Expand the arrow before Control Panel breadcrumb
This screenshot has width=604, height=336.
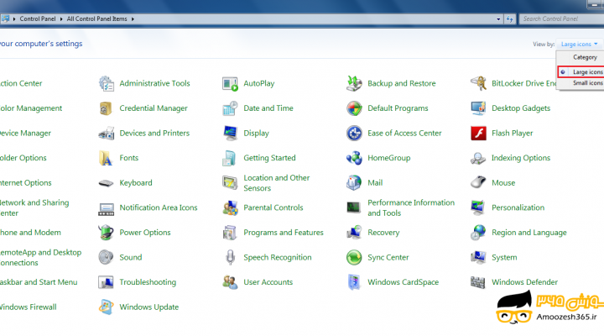click(x=14, y=19)
